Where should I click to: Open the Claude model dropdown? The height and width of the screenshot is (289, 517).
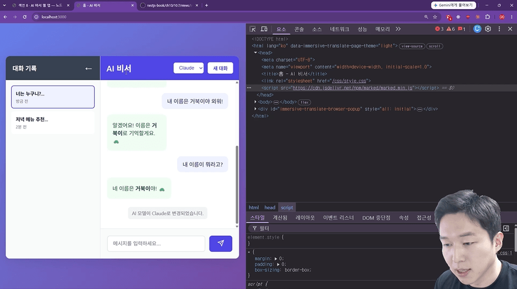pyautogui.click(x=188, y=68)
